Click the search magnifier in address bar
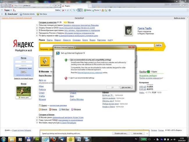Screen dimensions: 189x142 click(50, 6)
